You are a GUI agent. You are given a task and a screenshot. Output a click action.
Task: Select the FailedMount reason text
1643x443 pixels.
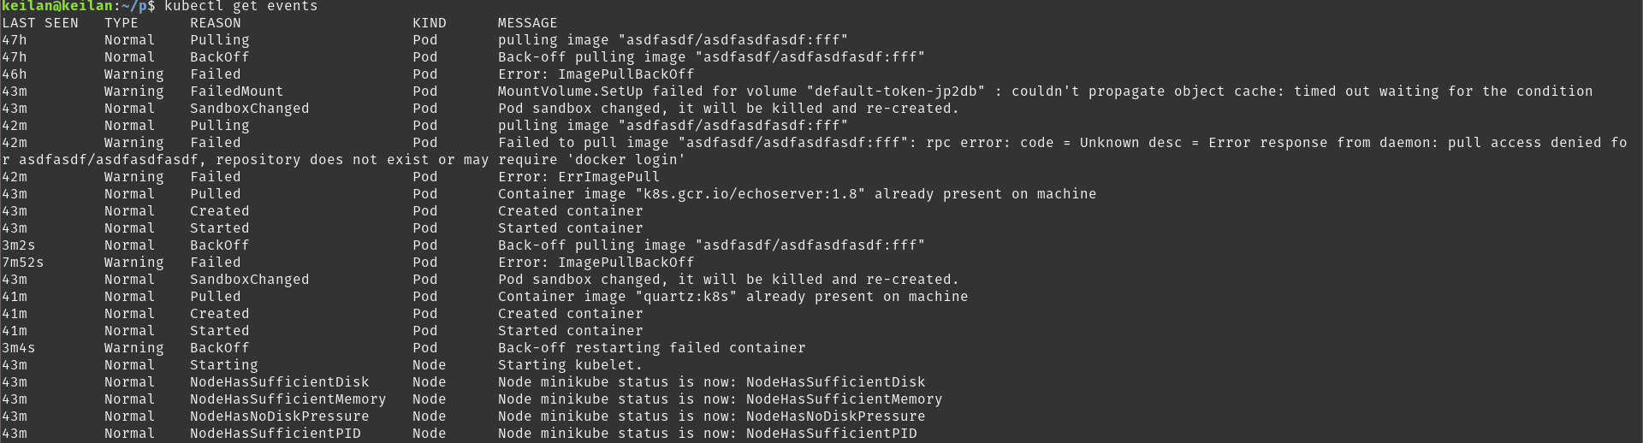click(237, 92)
